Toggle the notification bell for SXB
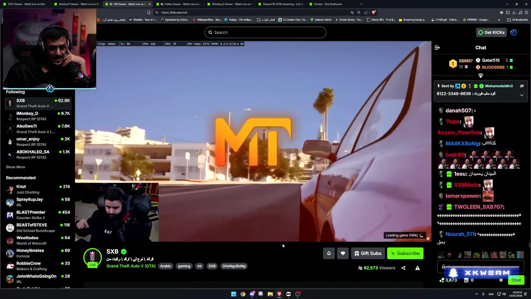The width and height of the screenshot is (531, 299). coord(329,253)
